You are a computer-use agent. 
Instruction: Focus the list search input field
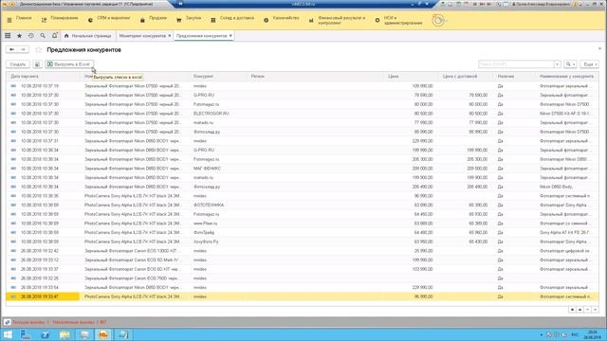pos(516,64)
